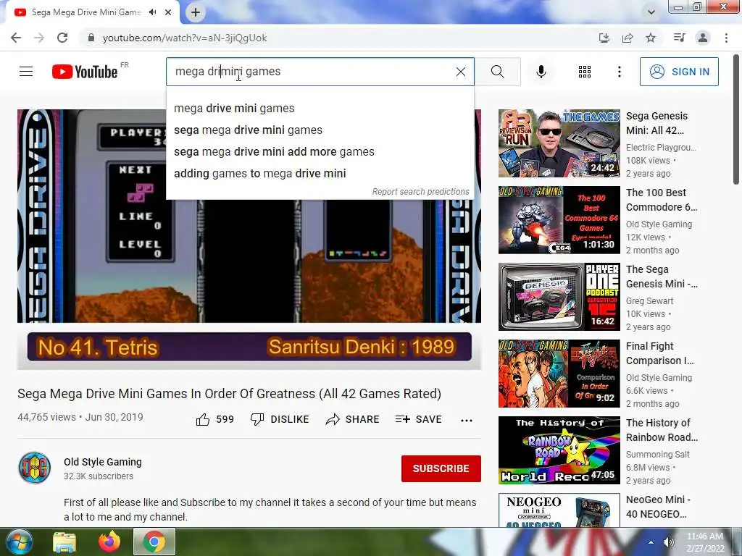Open a new browser tab
742x556 pixels.
[x=196, y=13]
